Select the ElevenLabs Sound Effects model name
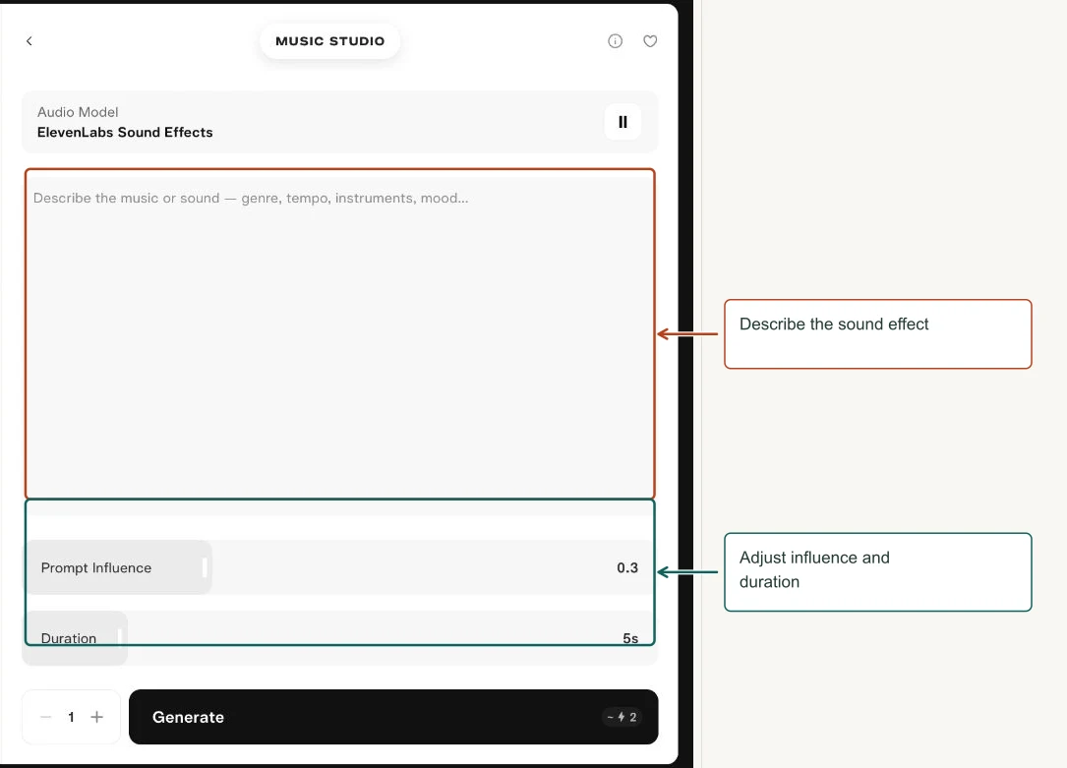1067x768 pixels. pyautogui.click(x=125, y=132)
